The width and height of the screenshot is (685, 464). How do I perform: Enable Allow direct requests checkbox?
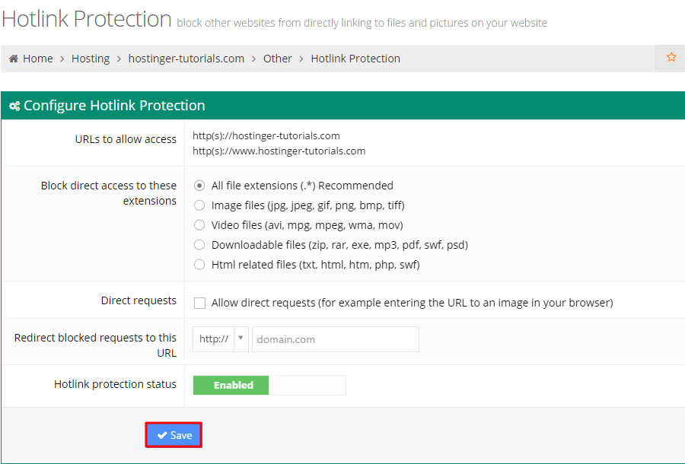click(199, 303)
